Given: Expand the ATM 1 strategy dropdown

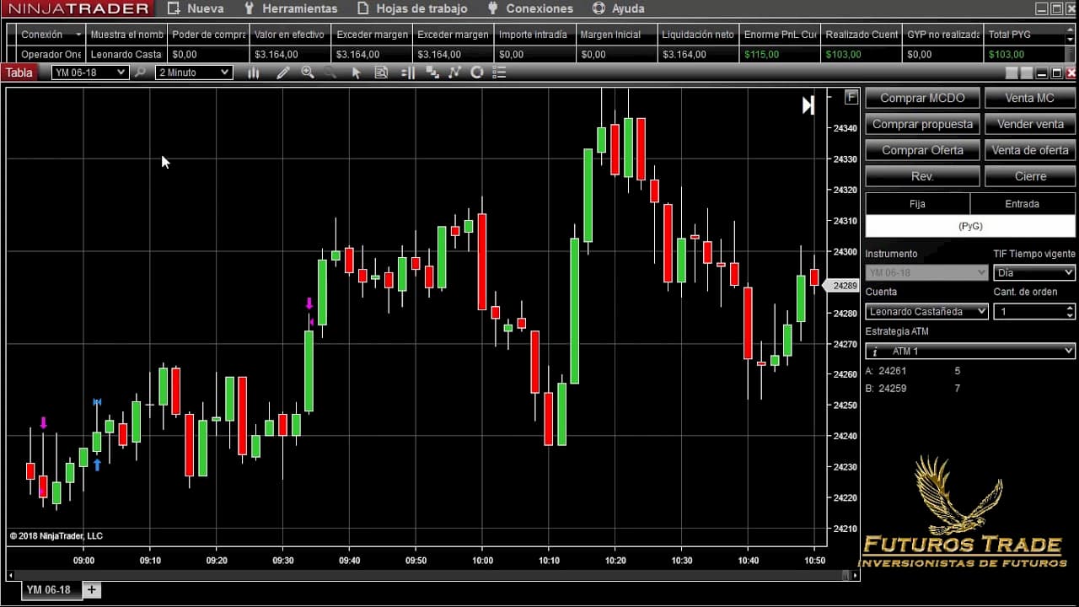Looking at the screenshot, I should [970, 351].
